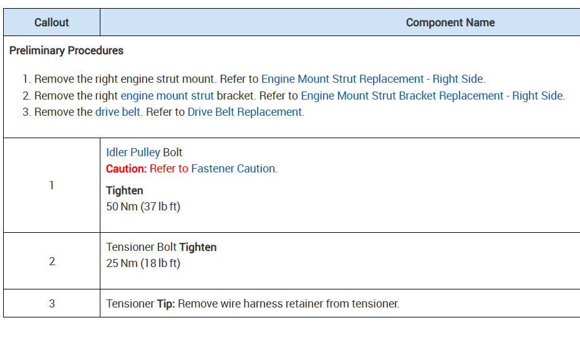Open Engine Mount Strut Replacement - Right Side link

click(x=372, y=79)
